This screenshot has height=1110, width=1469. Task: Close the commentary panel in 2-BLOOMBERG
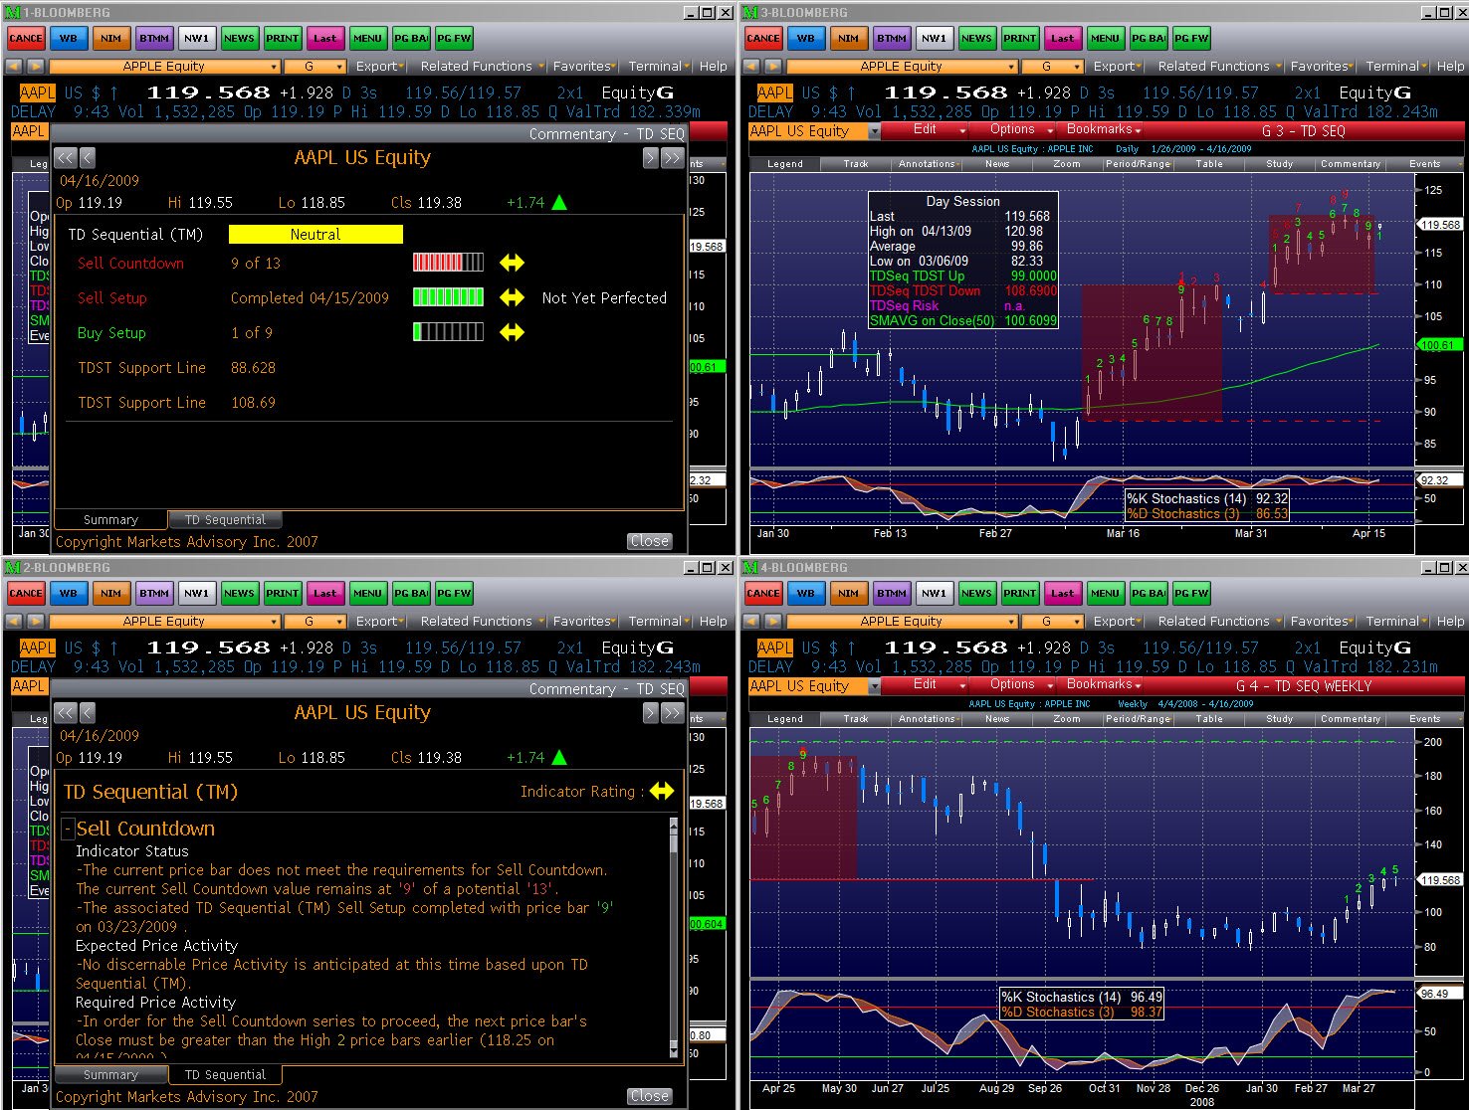(x=649, y=1096)
